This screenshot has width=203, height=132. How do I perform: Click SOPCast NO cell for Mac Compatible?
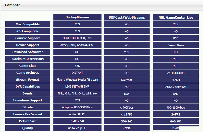126,24
